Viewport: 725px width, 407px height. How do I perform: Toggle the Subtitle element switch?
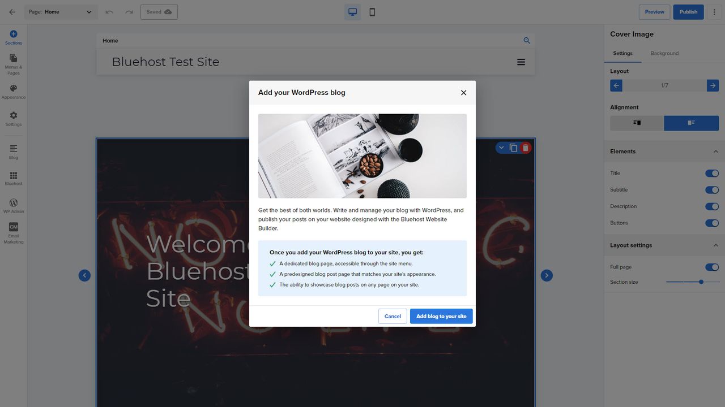point(712,190)
